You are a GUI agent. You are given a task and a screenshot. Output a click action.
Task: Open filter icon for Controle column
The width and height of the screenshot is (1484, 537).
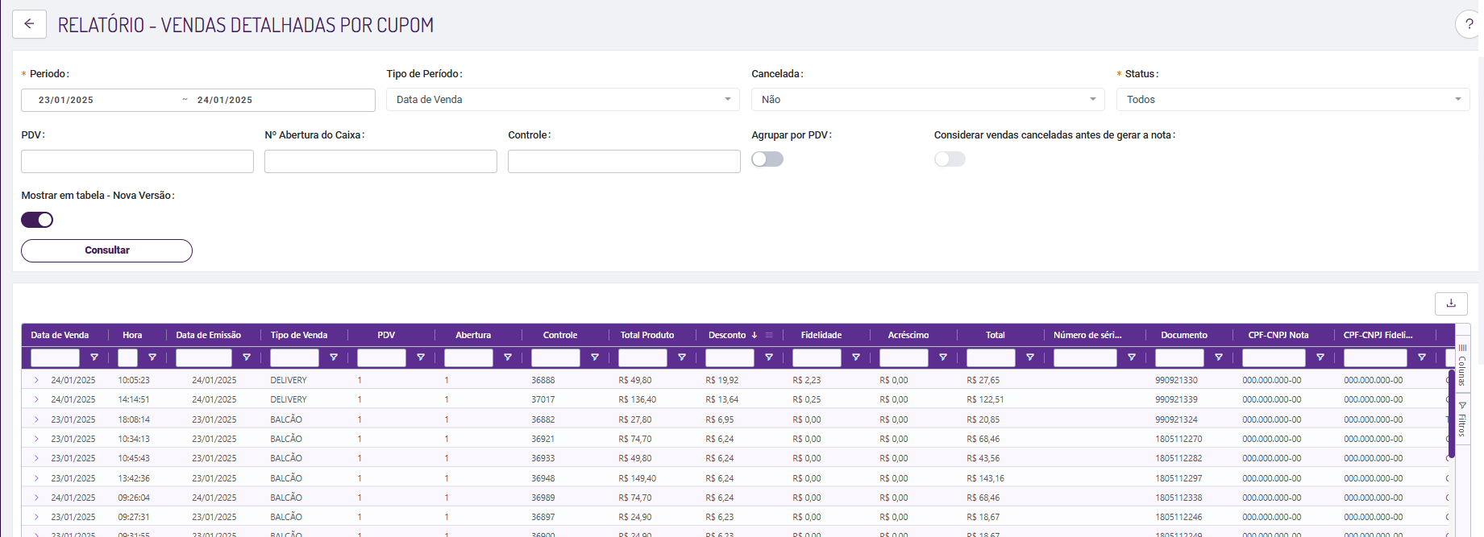[x=595, y=357]
